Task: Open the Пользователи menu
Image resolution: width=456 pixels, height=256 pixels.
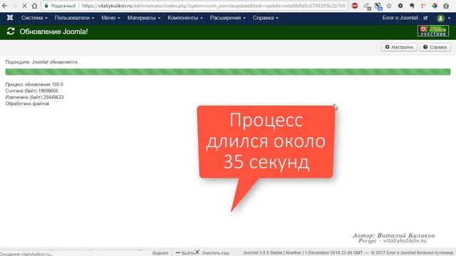Action: [x=74, y=18]
